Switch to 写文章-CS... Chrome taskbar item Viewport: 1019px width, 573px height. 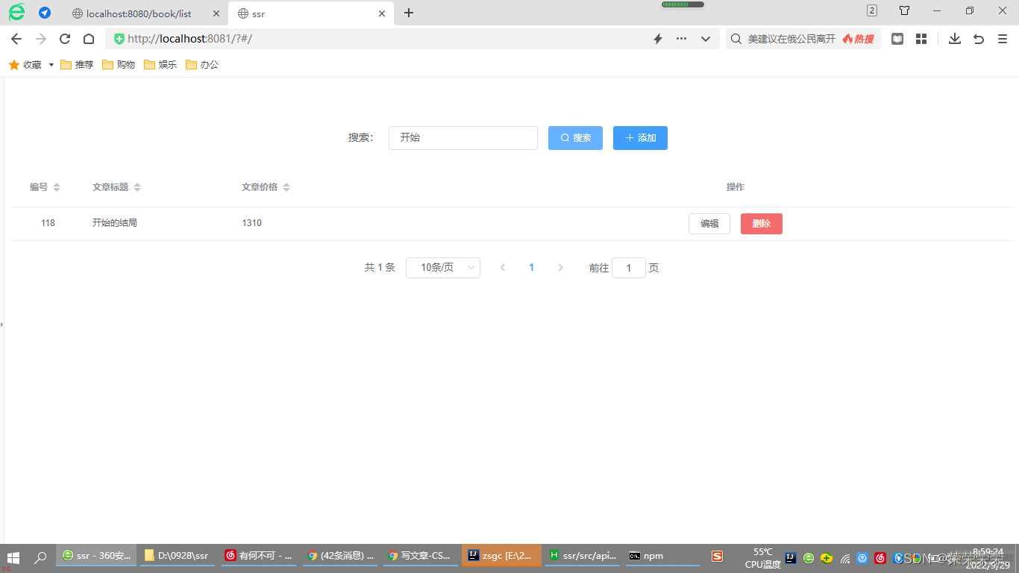click(420, 556)
